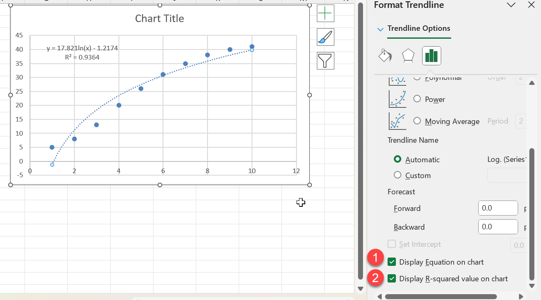Click the disabled Set Intercept checkbox
Screen dimensions: 541x300
point(391,244)
